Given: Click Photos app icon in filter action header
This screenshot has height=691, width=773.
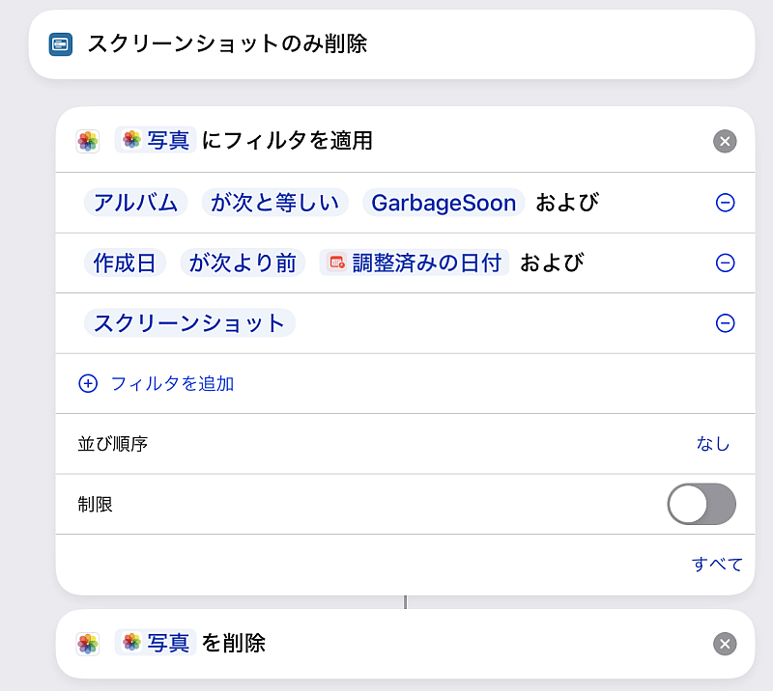Looking at the screenshot, I should click(x=88, y=141).
